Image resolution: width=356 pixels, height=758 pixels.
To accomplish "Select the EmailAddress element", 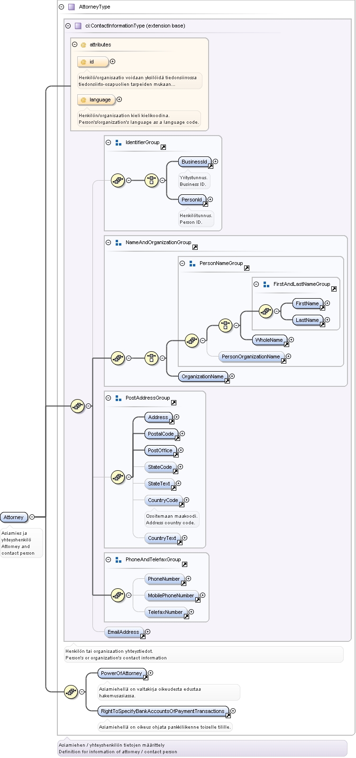I will pos(124,632).
